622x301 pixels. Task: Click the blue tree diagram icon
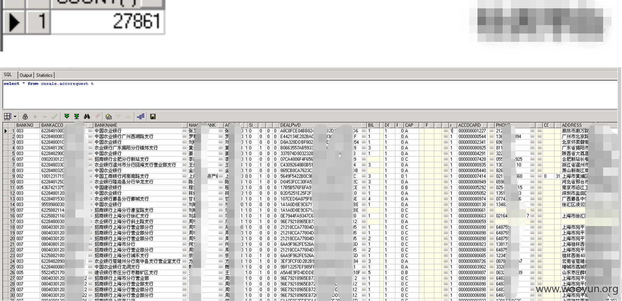(140, 117)
